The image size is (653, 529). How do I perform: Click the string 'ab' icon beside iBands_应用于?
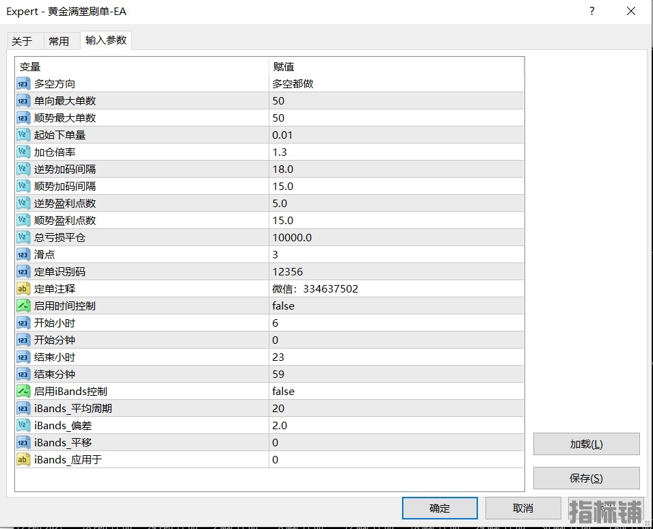pos(23,459)
